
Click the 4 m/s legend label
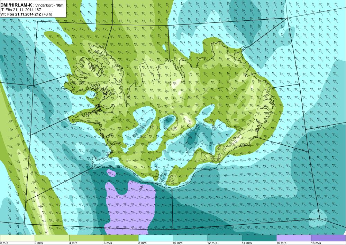point(73,243)
